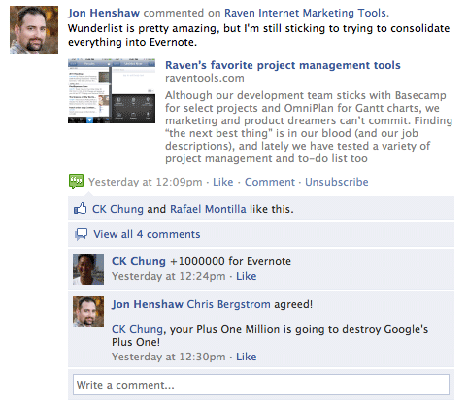Open Chris Bergstrom's tagged profile
Viewport: 468px width, 409px height.
click(228, 304)
